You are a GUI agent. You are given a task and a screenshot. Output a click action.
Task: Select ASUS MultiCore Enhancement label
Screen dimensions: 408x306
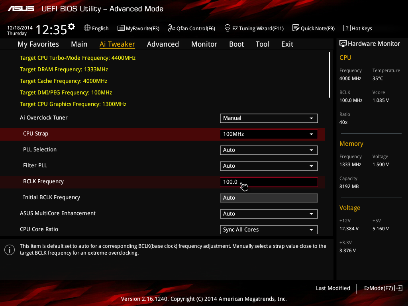[58, 213]
